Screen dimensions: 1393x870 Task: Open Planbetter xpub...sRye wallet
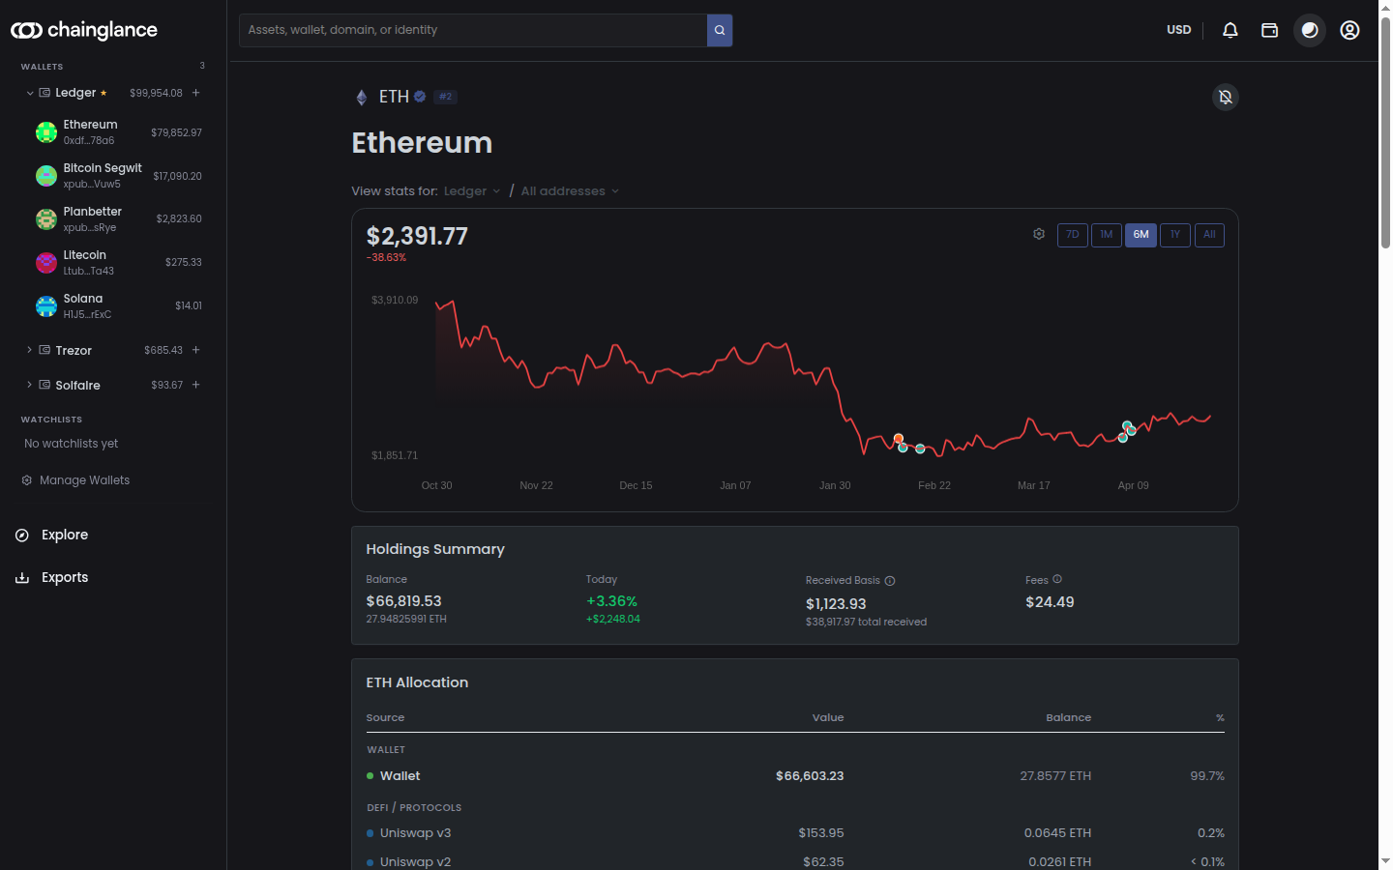(118, 219)
